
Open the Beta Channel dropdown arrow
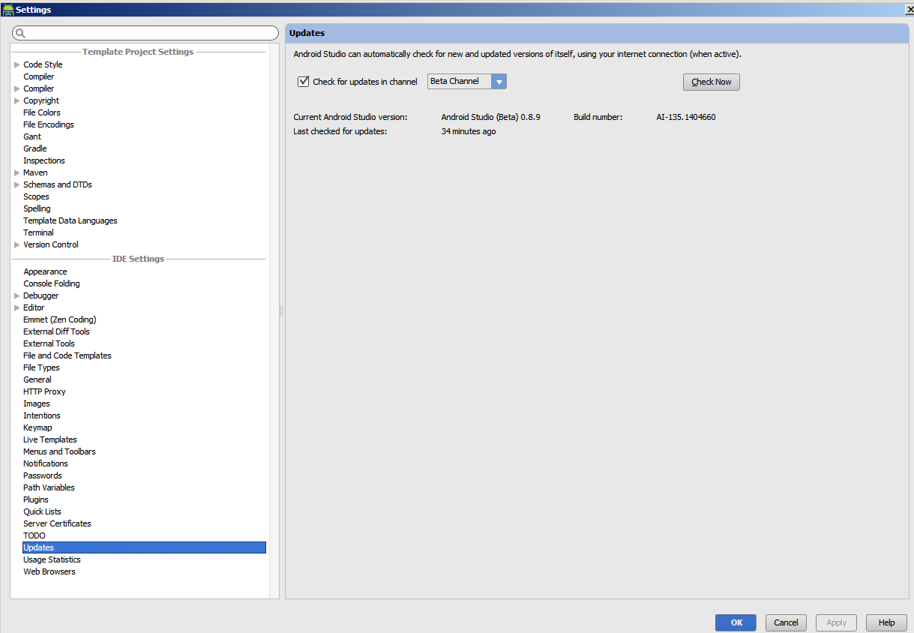click(499, 81)
